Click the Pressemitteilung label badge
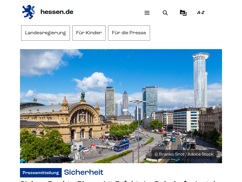 (41, 173)
